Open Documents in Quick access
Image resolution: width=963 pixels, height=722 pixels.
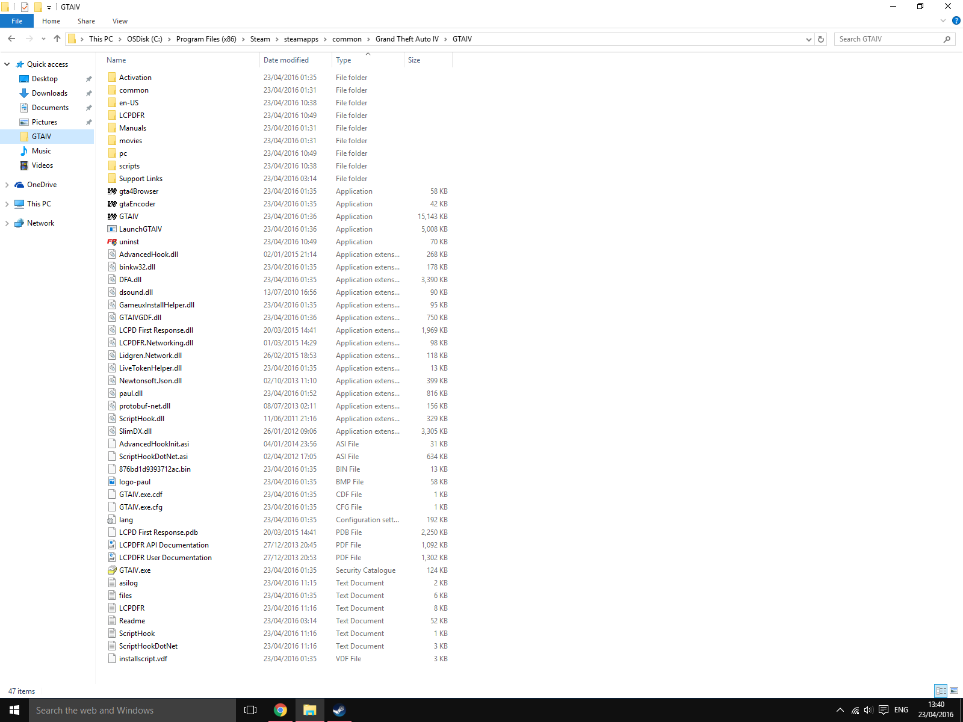click(50, 108)
